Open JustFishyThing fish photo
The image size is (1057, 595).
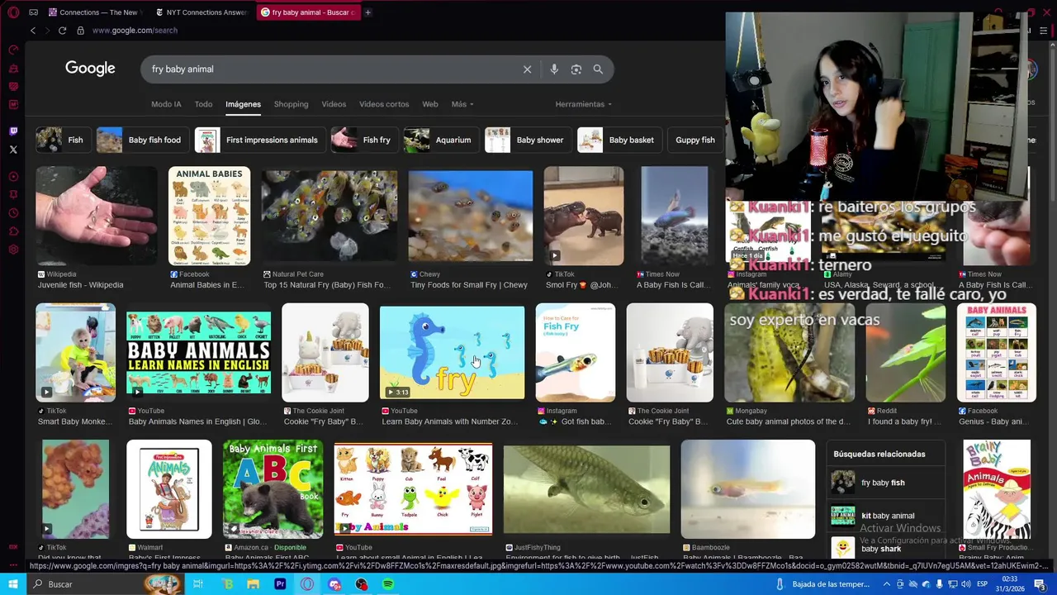coord(586,490)
